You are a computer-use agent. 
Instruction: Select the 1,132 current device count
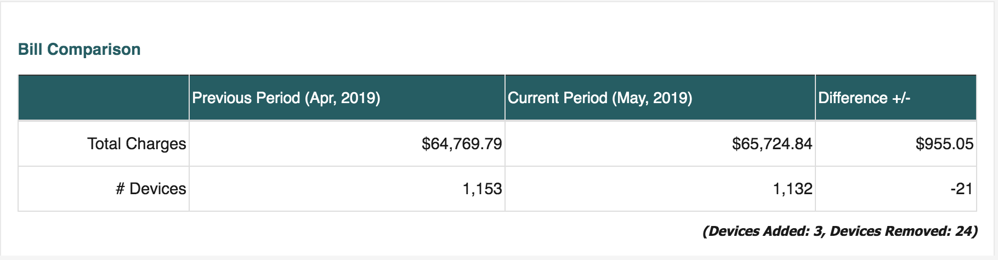(x=792, y=189)
